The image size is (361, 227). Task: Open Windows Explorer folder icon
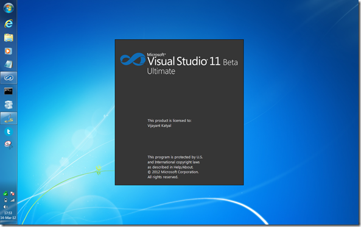(9, 38)
